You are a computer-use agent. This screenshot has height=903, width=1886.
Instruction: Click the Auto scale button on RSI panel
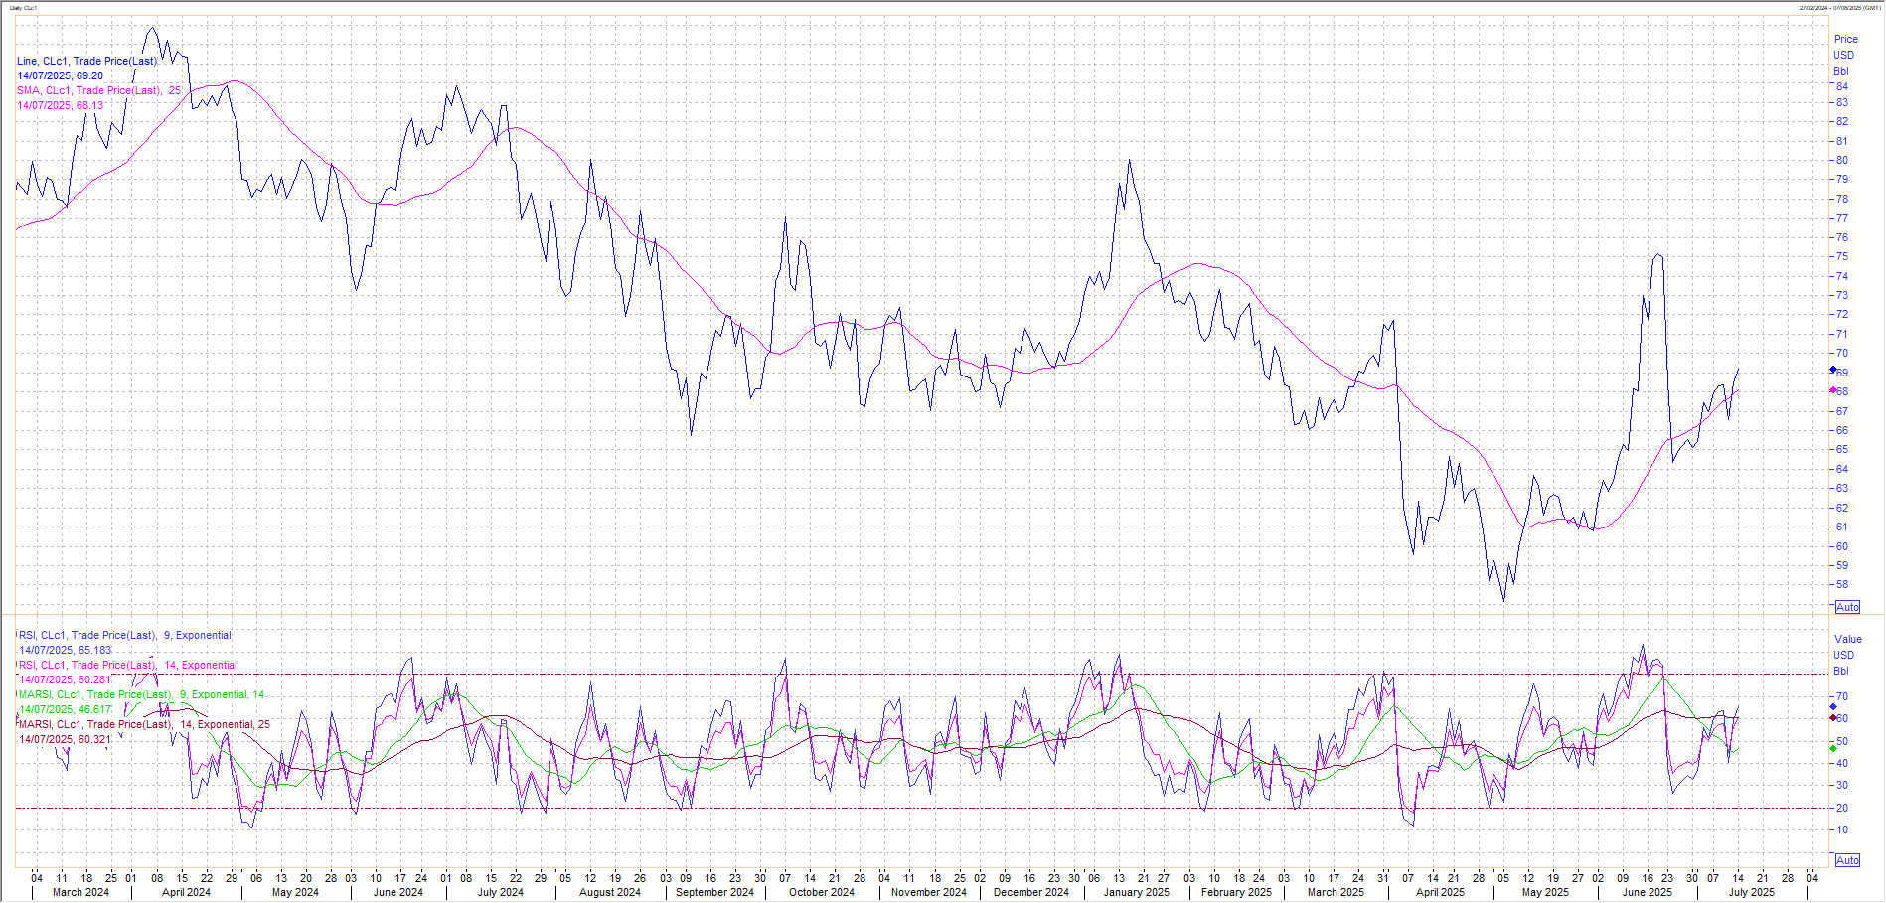click(x=1847, y=860)
